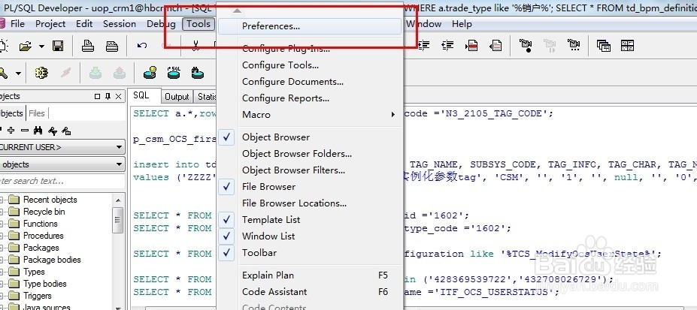
Task: Click the Execute gear icon
Action: pyautogui.click(x=41, y=73)
